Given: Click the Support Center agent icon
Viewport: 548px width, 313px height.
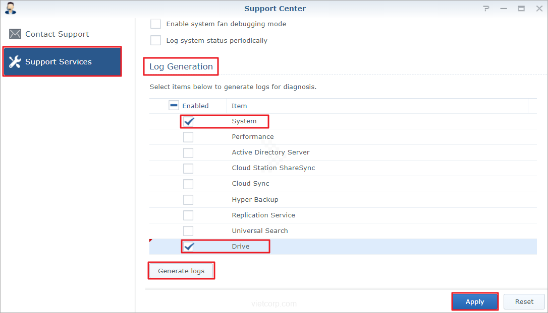Looking at the screenshot, I should tap(11, 8).
